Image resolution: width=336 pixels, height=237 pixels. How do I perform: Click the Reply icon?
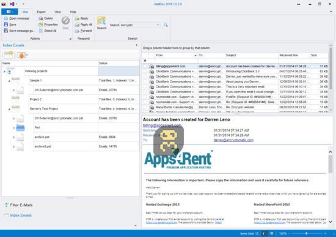(x=77, y=19)
